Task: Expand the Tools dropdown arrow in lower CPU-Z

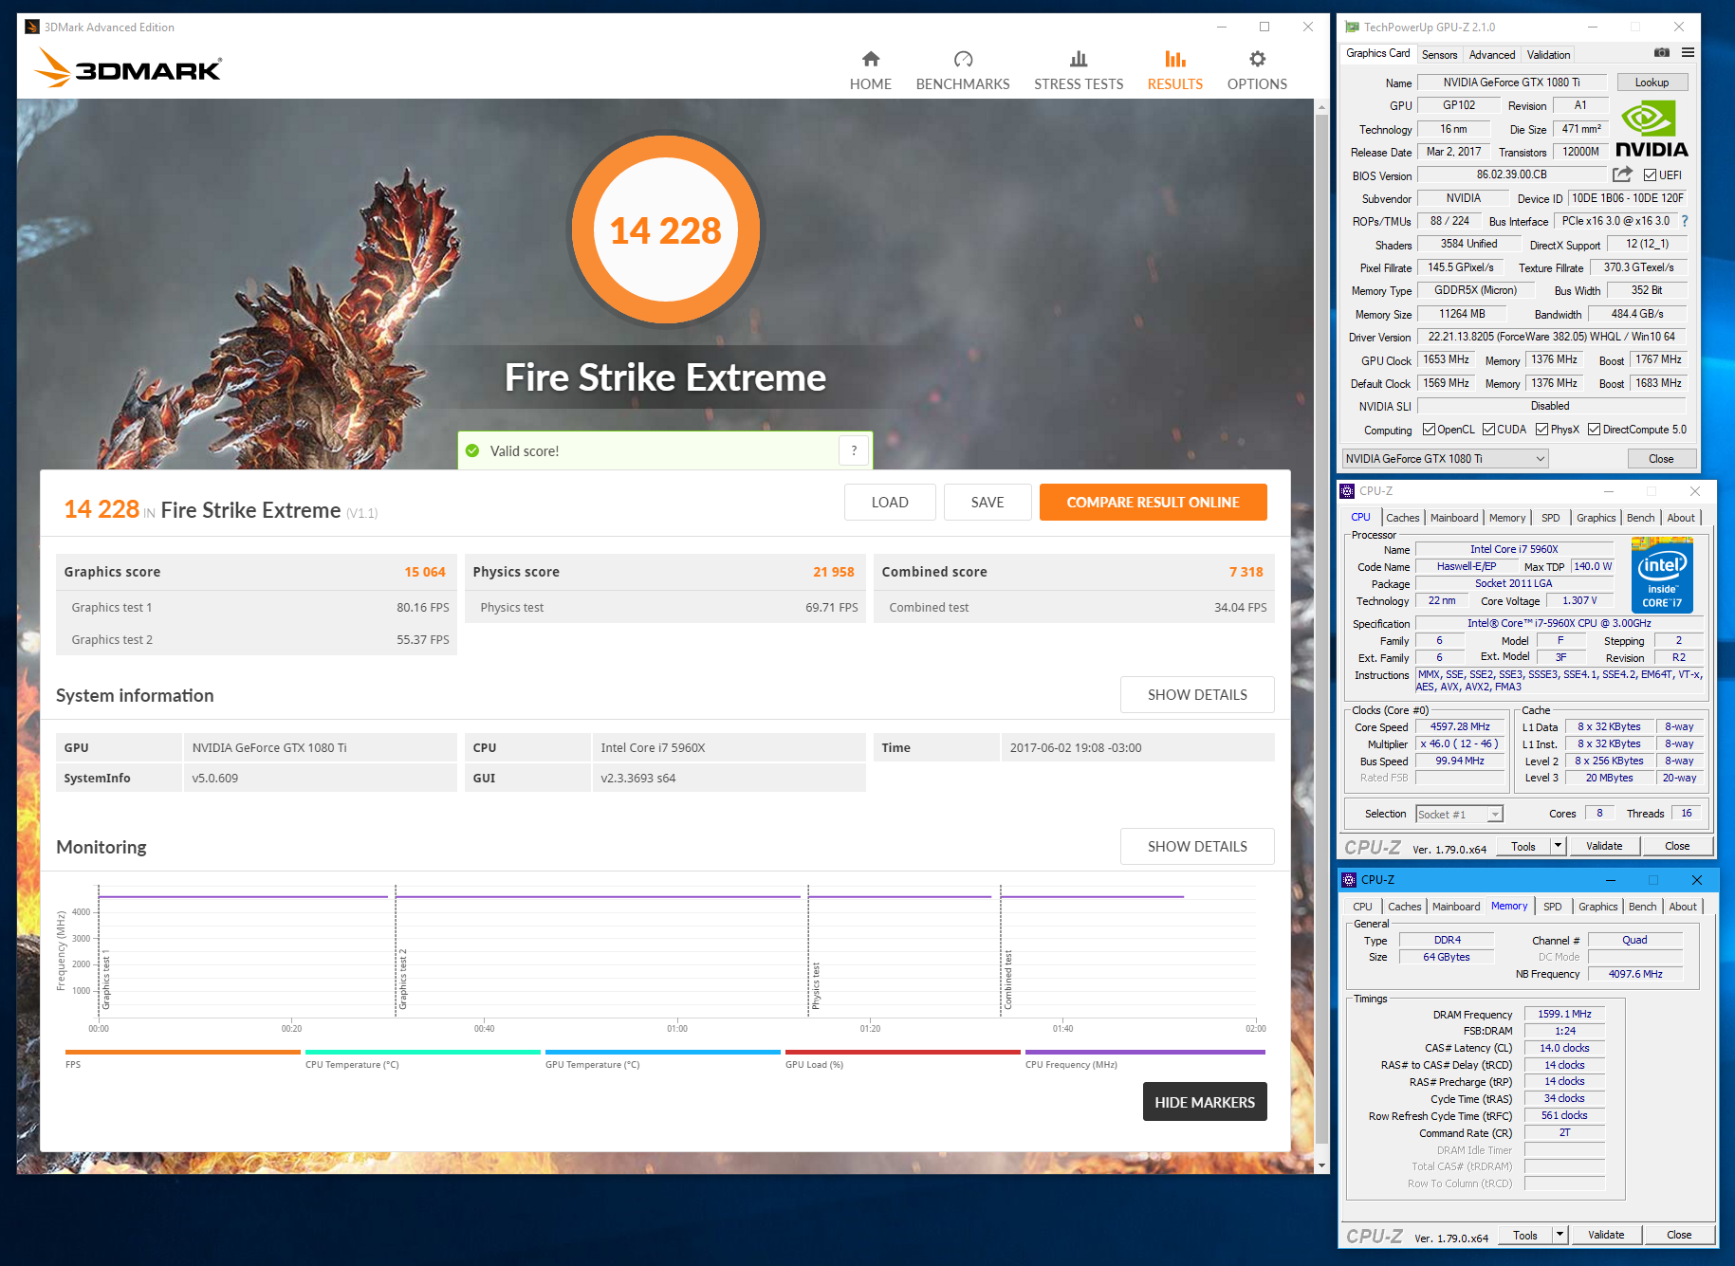Action: [x=1560, y=1235]
